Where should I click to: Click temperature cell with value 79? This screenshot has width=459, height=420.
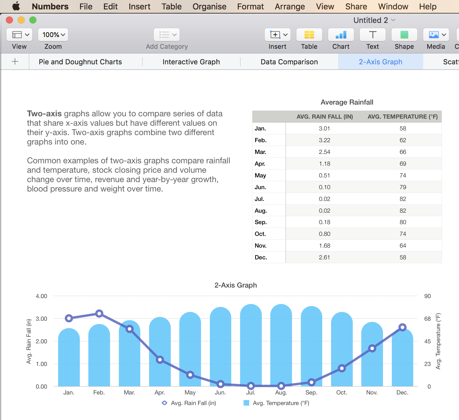click(x=403, y=187)
